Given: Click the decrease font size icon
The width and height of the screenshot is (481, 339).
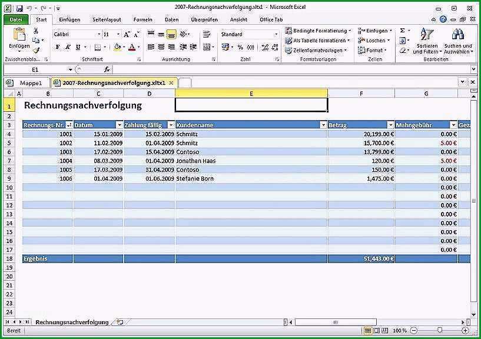Looking at the screenshot, I should point(137,34).
